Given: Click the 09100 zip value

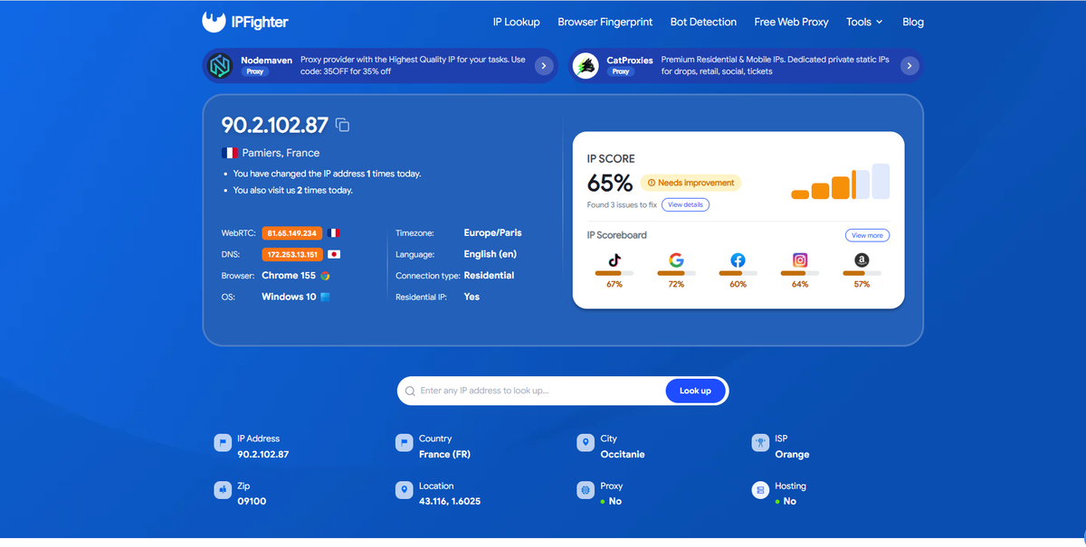Looking at the screenshot, I should 252,501.
